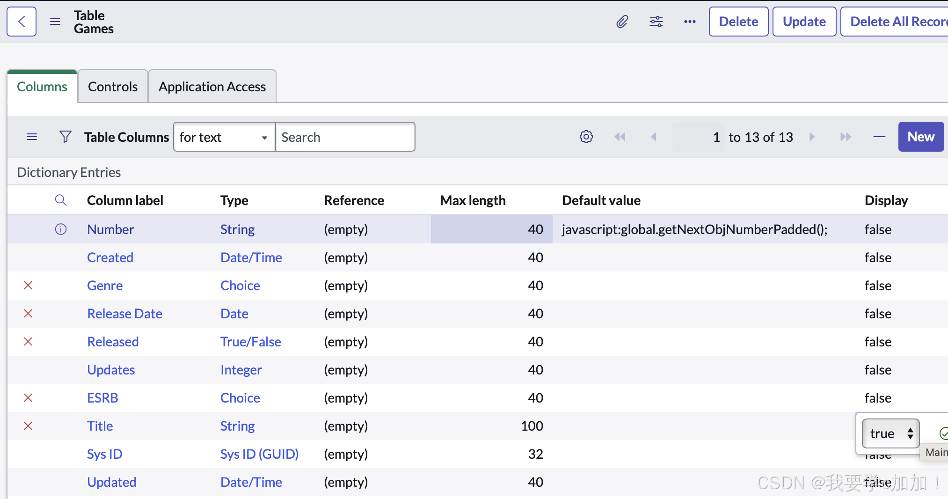Click the paperclip attachments icon

[622, 22]
